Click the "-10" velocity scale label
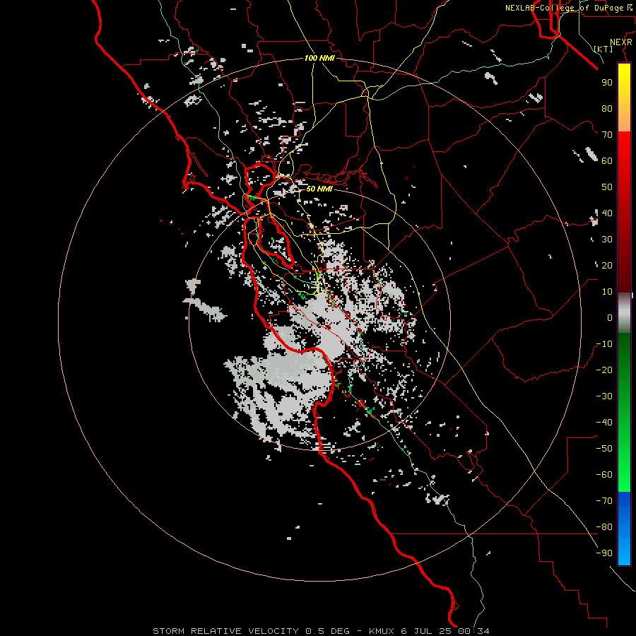This screenshot has height=636, width=636. 604,344
